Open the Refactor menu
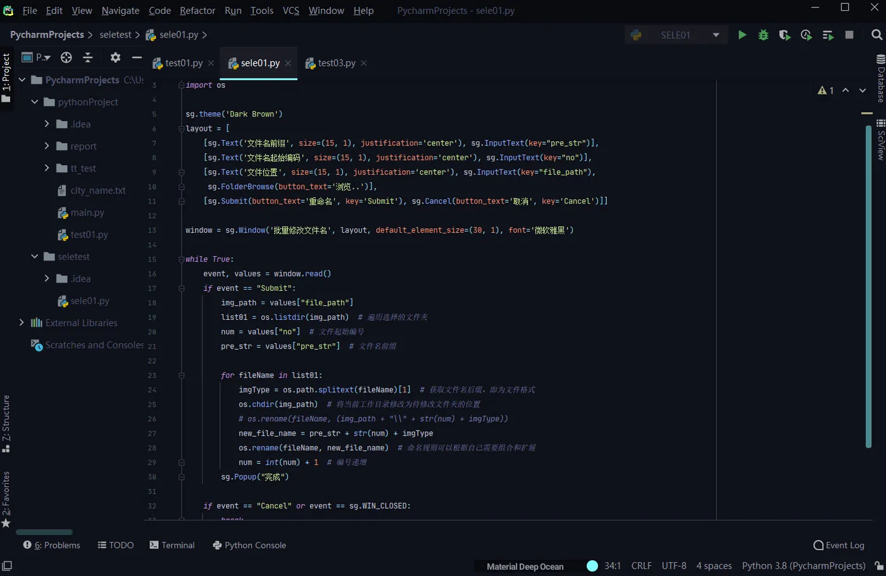The width and height of the screenshot is (886, 576). pos(197,11)
